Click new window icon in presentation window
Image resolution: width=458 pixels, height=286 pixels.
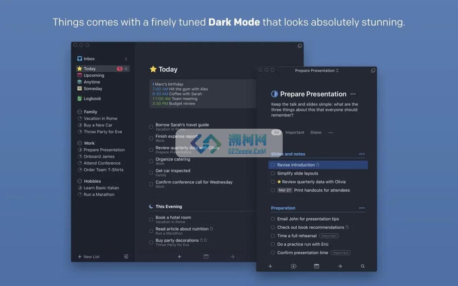coord(373,70)
